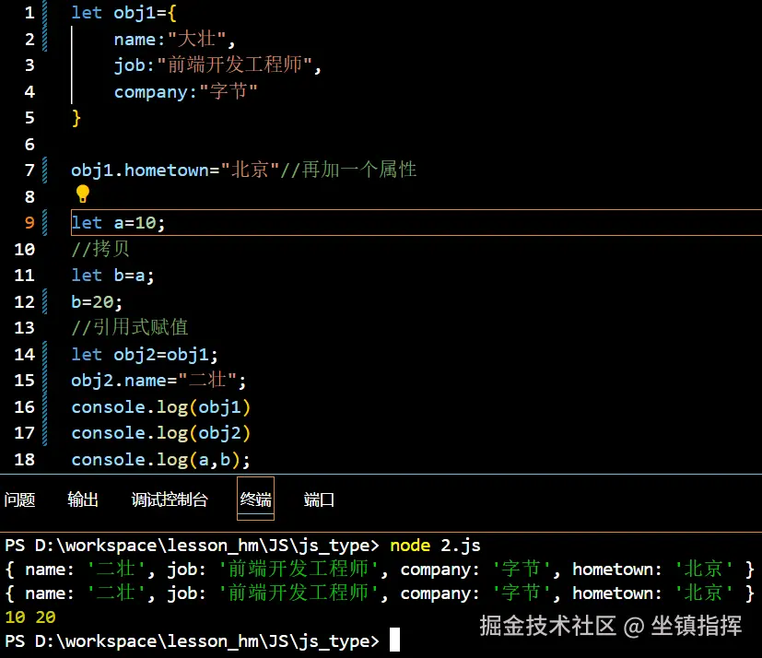Switch to the 端口 (Ports) tab

point(319,499)
